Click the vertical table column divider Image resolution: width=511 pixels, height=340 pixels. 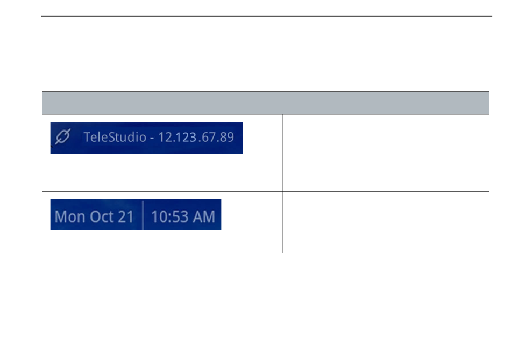click(283, 184)
